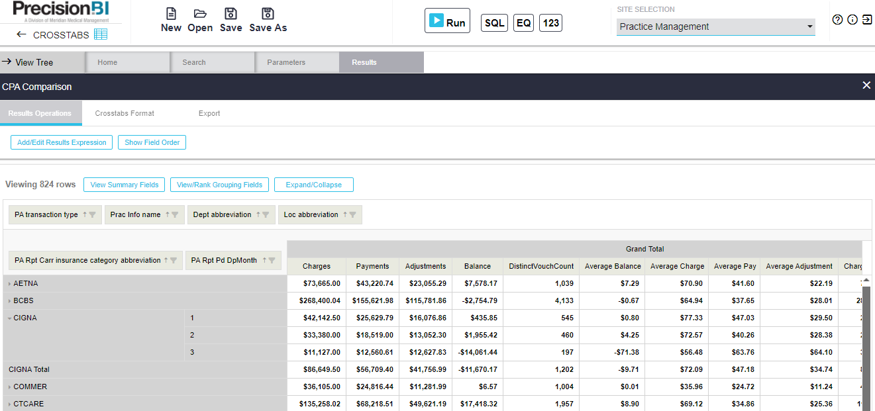Open the Crosstabs Format tab

pyautogui.click(x=124, y=113)
